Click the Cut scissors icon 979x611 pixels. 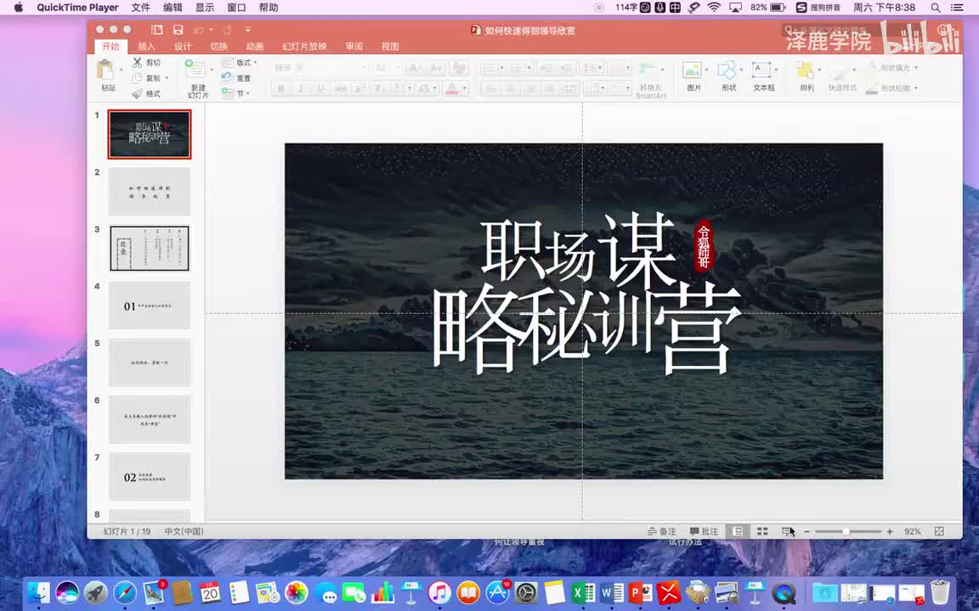(x=138, y=62)
